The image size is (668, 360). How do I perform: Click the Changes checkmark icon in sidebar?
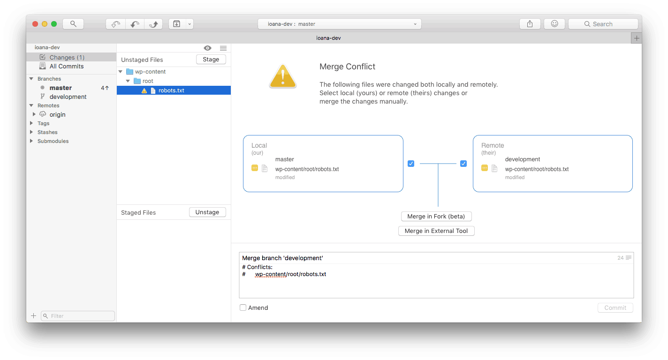click(x=43, y=57)
